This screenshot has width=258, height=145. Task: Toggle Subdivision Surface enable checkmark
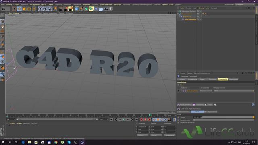[201, 11]
